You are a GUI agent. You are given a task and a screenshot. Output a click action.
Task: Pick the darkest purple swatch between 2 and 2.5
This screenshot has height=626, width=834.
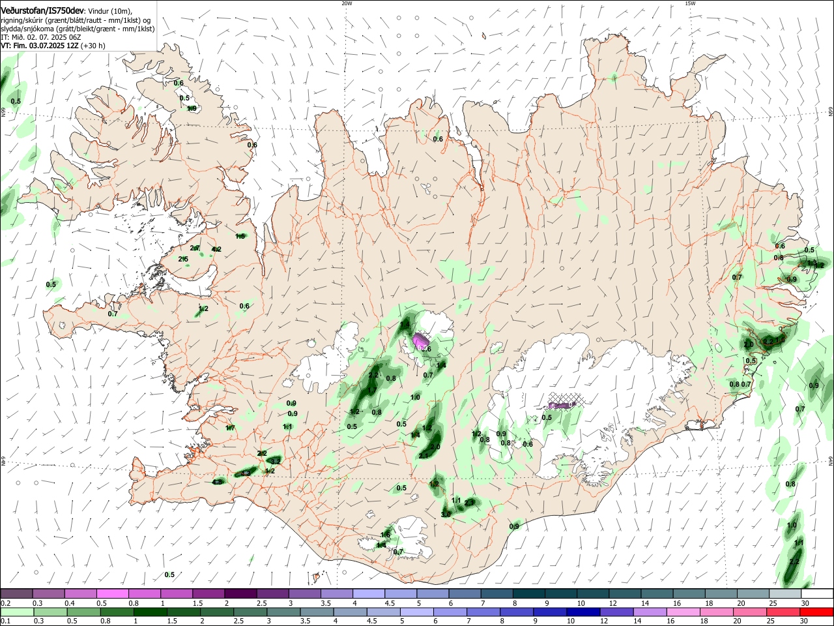(x=240, y=594)
